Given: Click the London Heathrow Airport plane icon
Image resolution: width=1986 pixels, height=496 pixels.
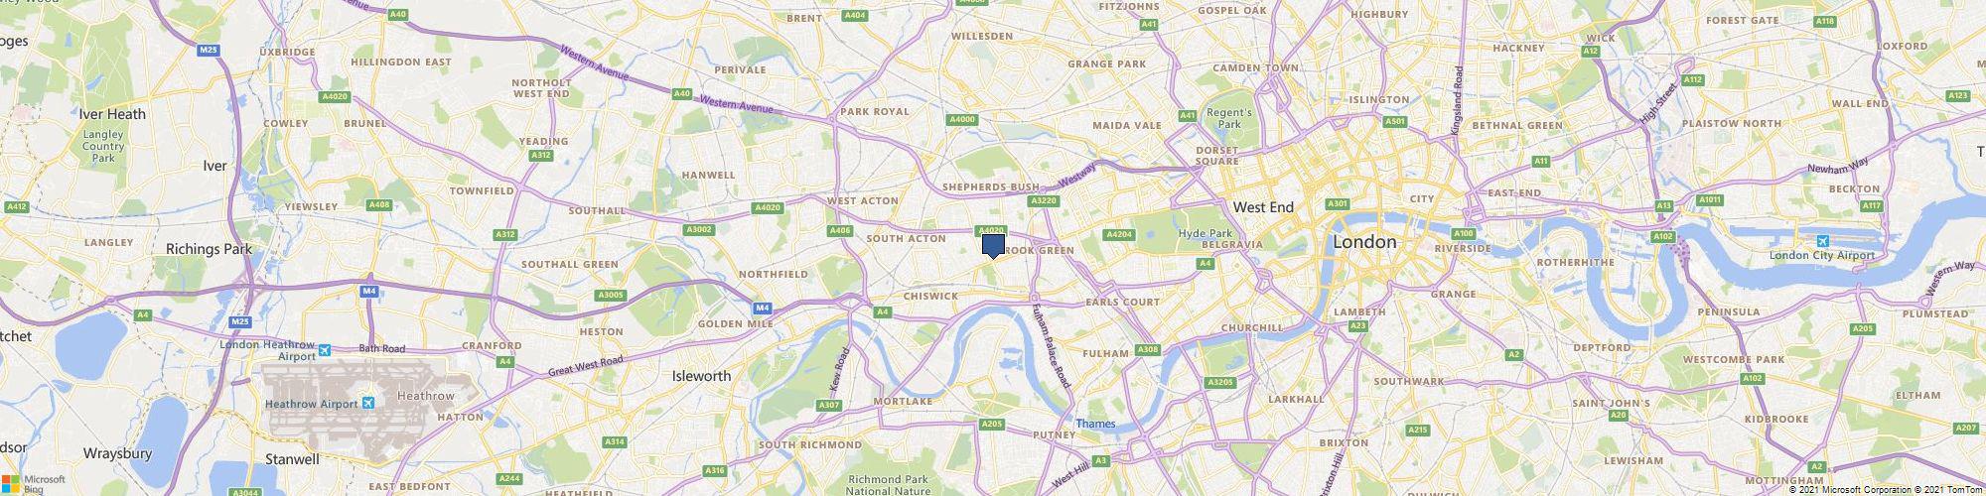Looking at the screenshot, I should [x=325, y=351].
